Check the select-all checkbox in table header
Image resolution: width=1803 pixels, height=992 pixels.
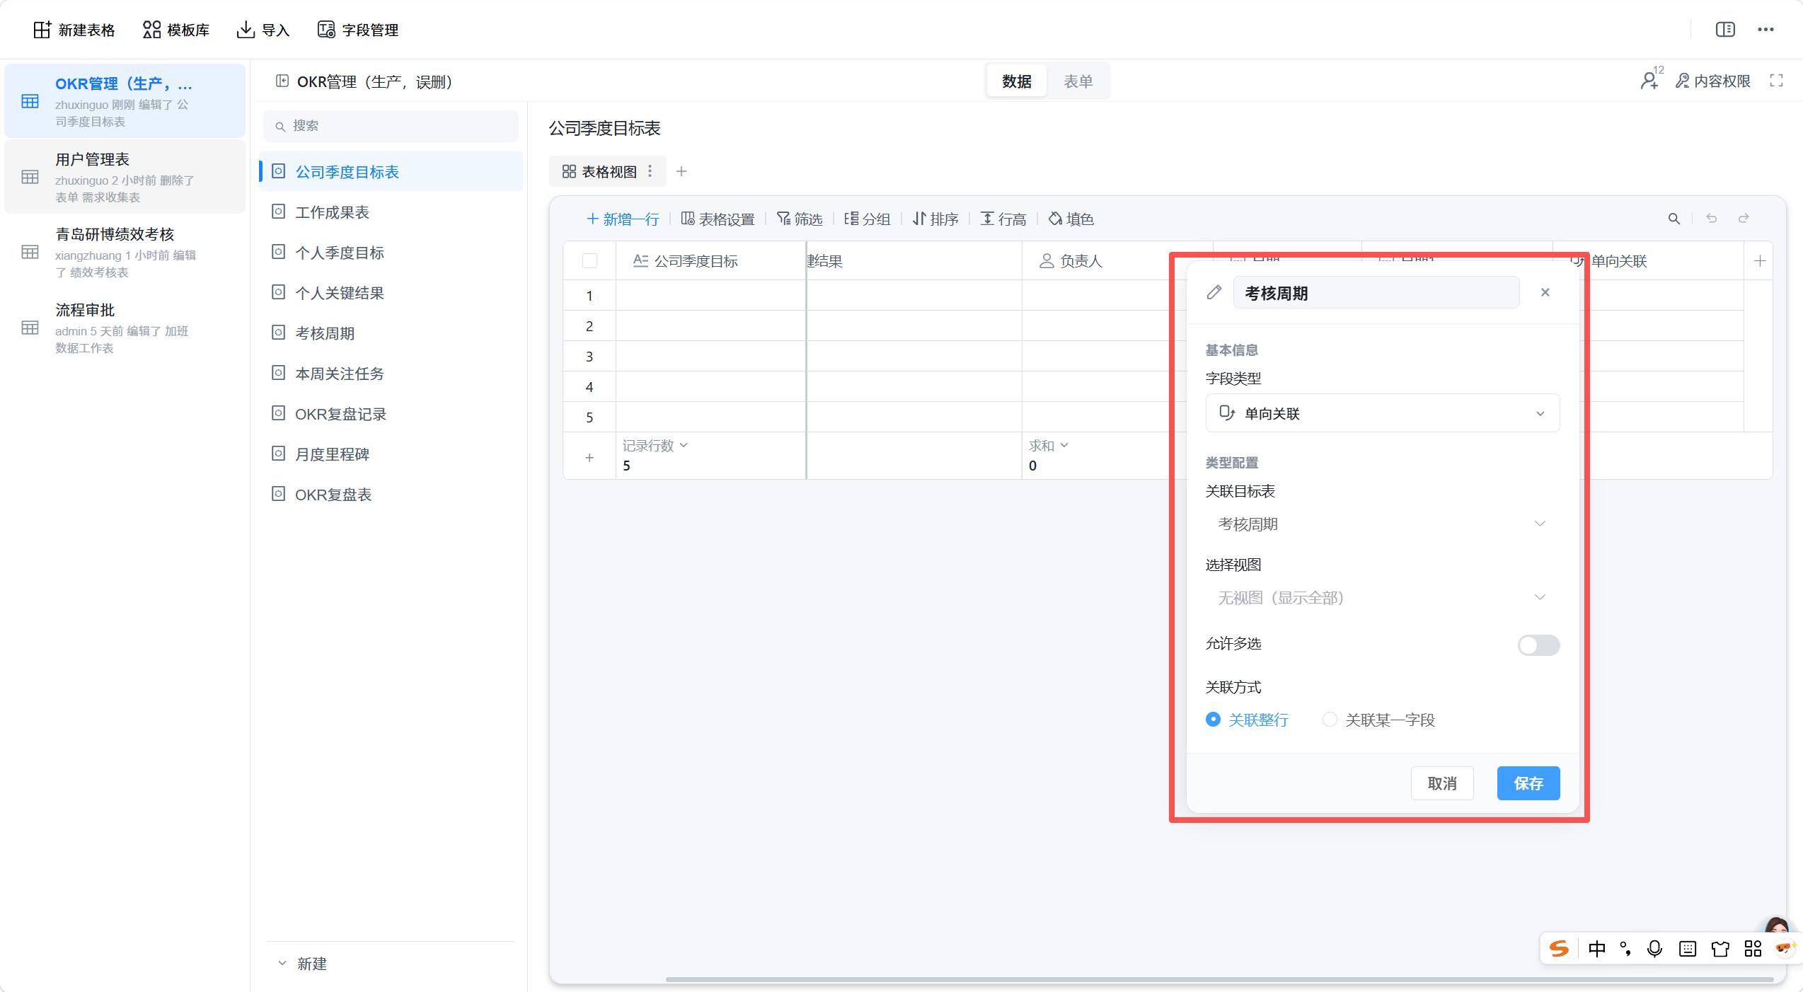[589, 261]
